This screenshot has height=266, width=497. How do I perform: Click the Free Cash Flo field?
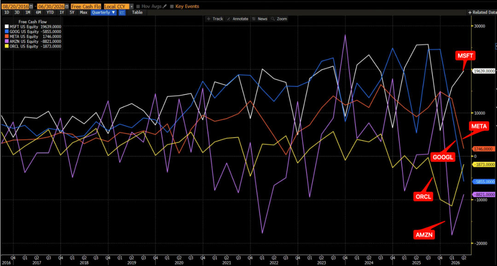[86, 6]
